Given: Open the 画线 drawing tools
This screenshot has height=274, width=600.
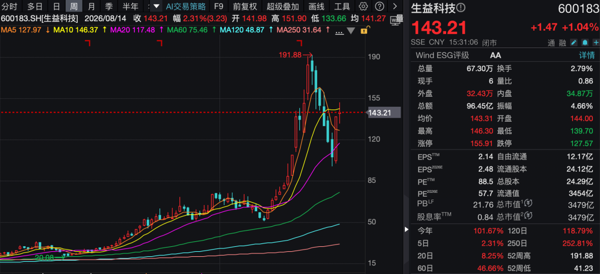Looking at the screenshot, I should 317,7.
